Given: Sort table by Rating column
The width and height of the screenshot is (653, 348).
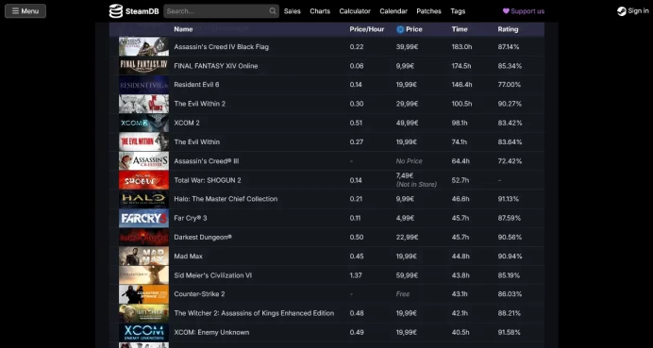Looking at the screenshot, I should pyautogui.click(x=508, y=29).
